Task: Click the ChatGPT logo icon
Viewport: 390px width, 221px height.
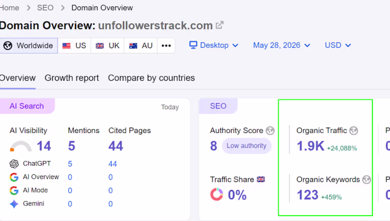Action: (14, 164)
